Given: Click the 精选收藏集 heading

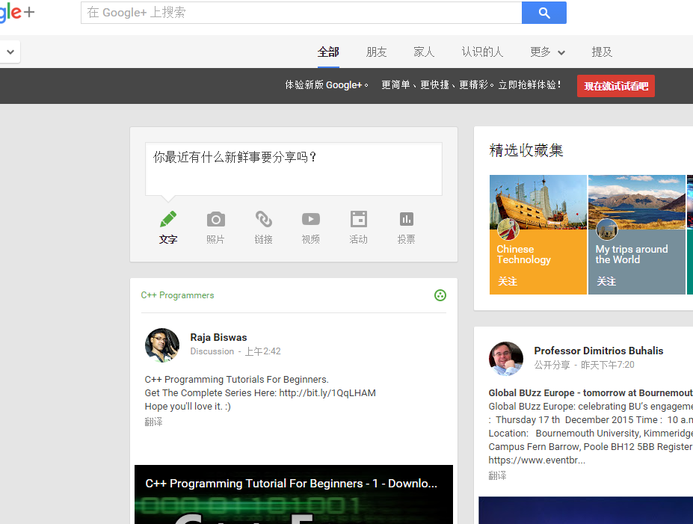Looking at the screenshot, I should (x=526, y=150).
